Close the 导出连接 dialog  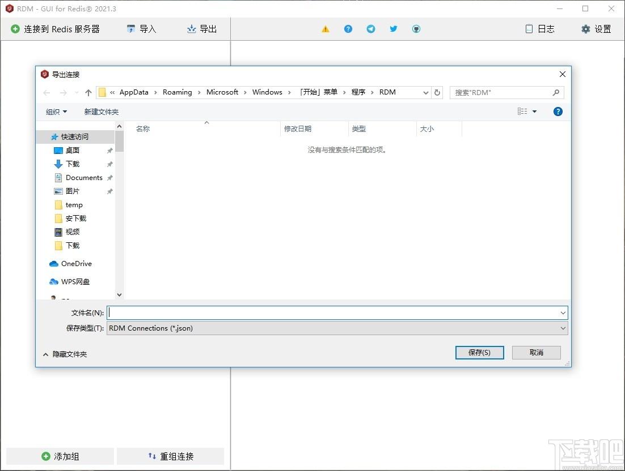[563, 74]
